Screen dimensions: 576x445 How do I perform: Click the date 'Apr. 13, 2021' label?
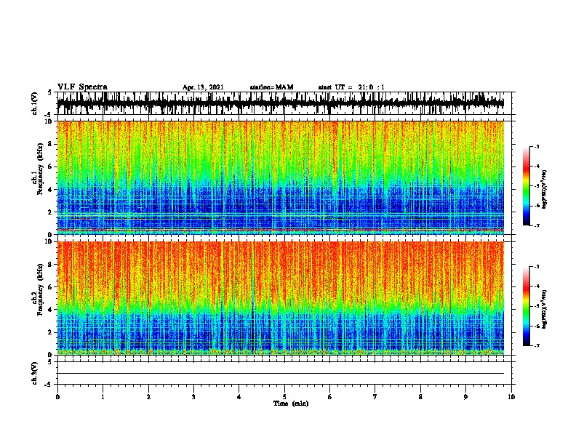click(x=203, y=87)
